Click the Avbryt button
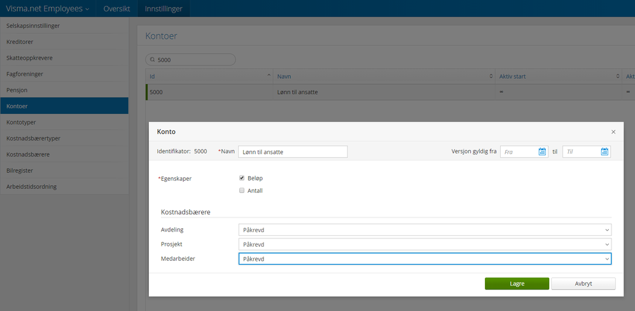635x311 pixels. coord(583,284)
